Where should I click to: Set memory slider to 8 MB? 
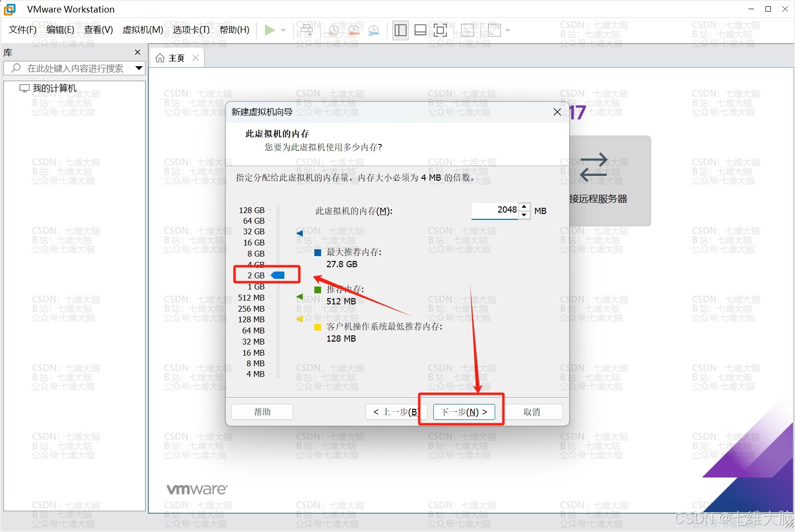tap(255, 363)
